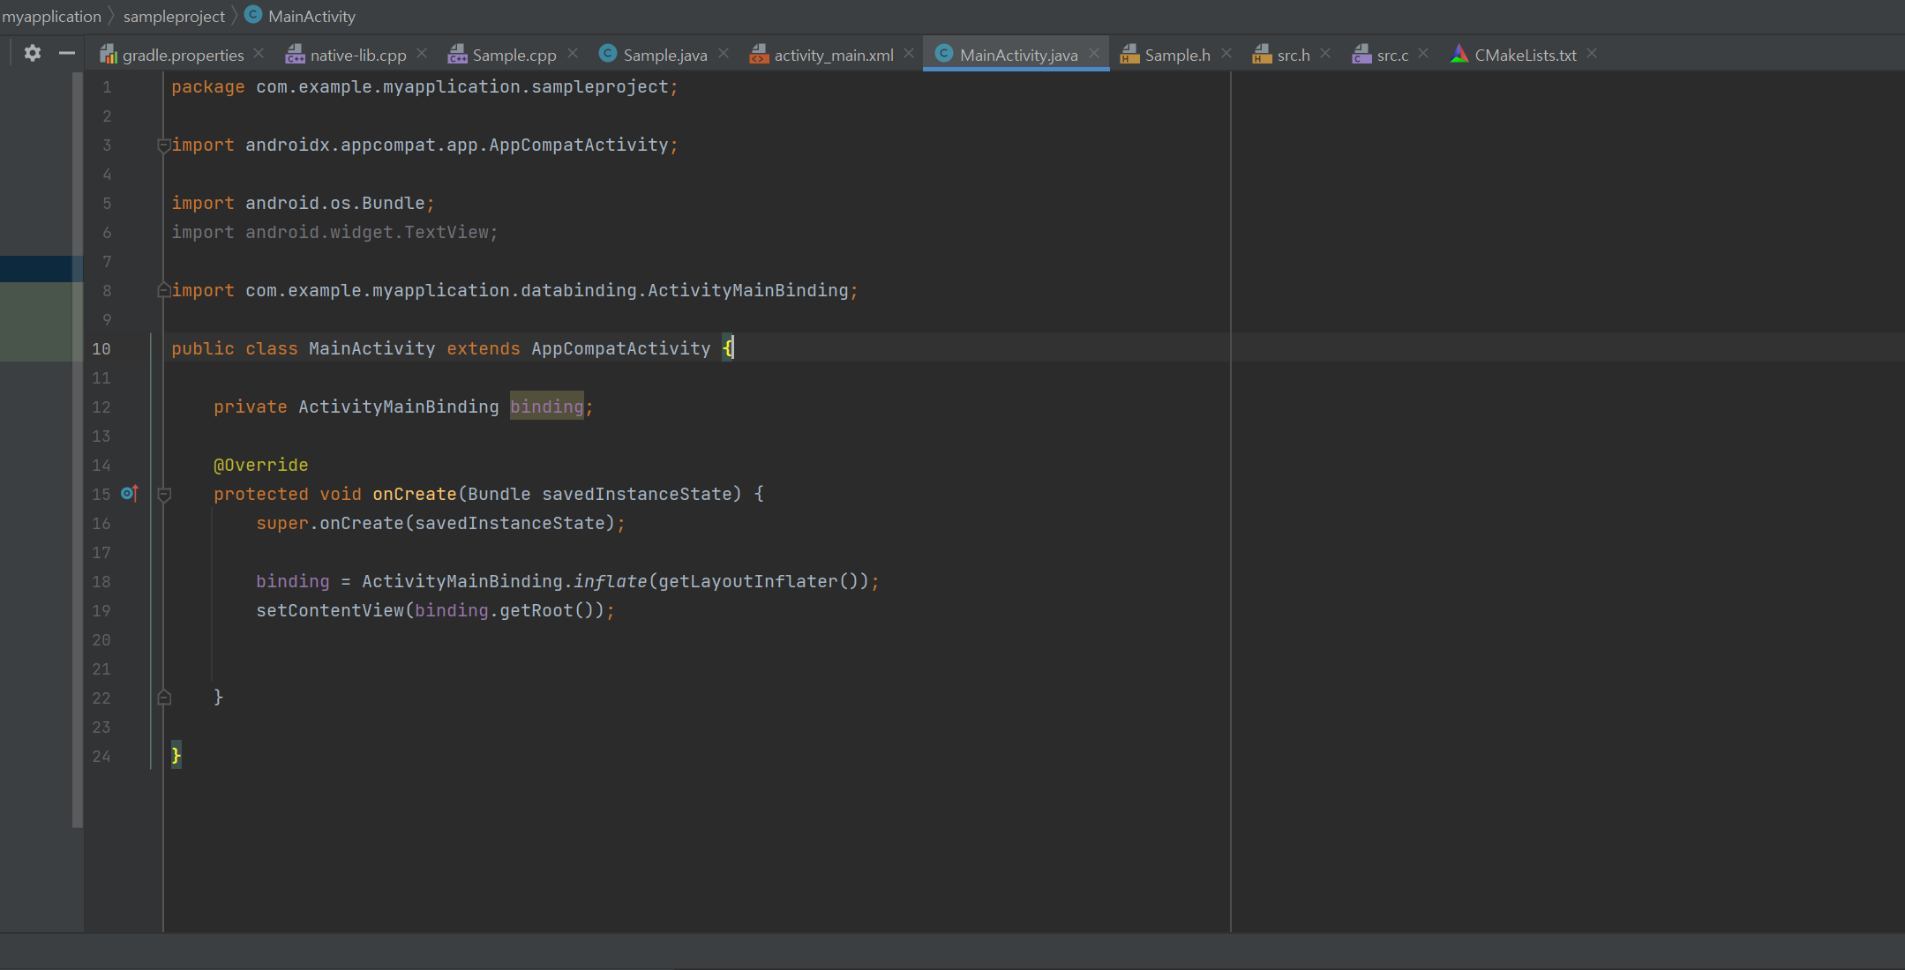The height and width of the screenshot is (970, 1905).
Task: Close the Sample.h tab
Action: (1226, 54)
